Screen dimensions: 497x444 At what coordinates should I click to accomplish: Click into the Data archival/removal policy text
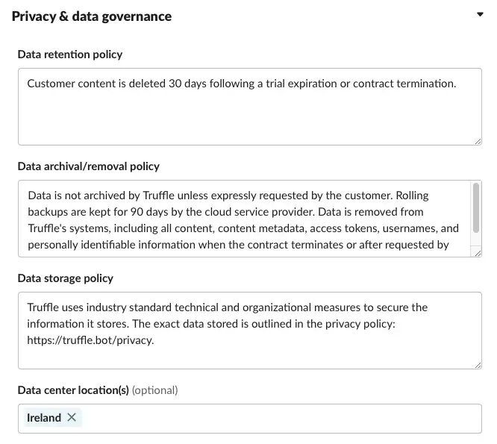[244, 219]
